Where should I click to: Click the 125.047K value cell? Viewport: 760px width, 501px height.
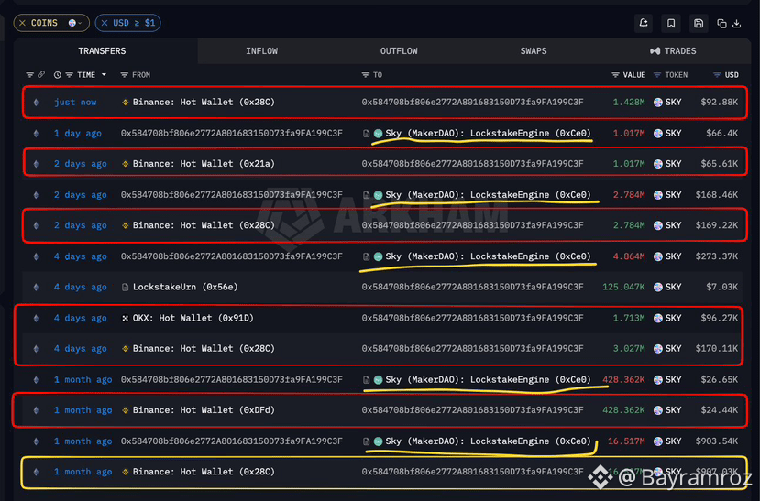[x=623, y=287]
